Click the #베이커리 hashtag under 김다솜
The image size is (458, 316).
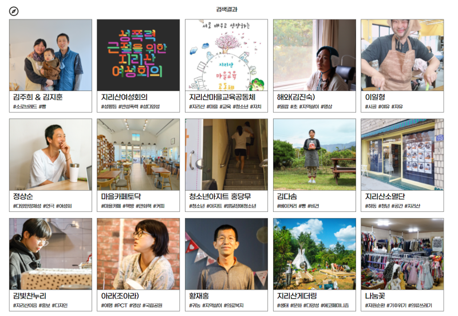point(287,206)
